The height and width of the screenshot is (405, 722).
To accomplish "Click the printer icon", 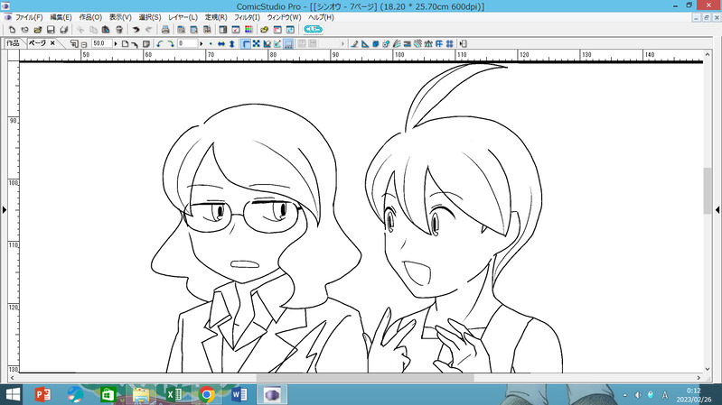I will [x=165, y=30].
